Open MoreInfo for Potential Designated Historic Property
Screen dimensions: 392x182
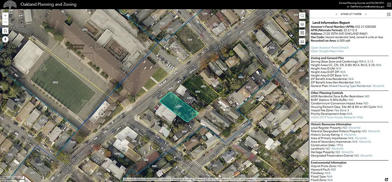pos(374,131)
